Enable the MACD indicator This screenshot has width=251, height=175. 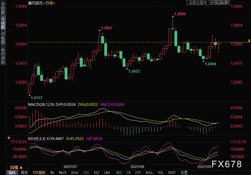tap(63, 173)
